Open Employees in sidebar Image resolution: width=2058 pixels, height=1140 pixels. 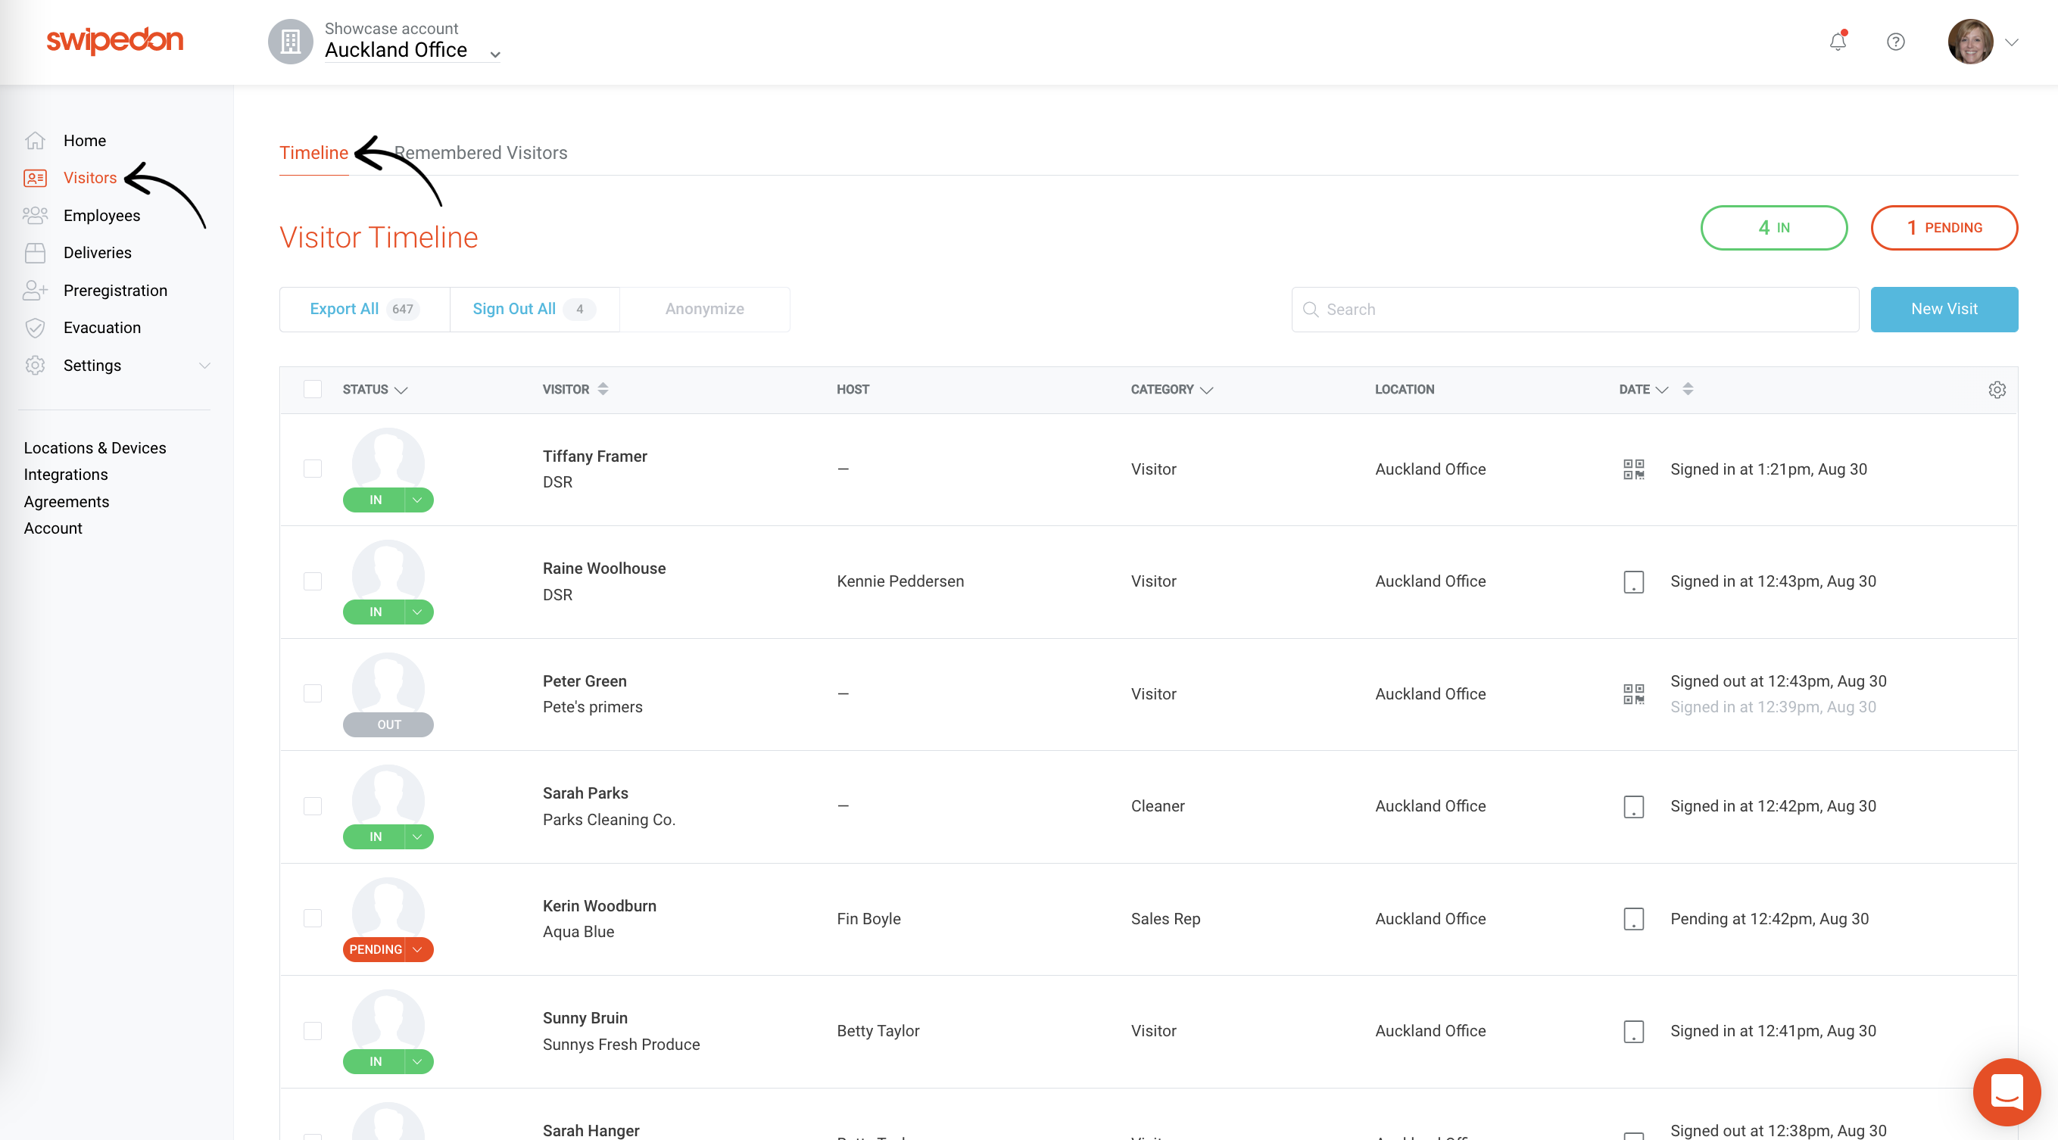(101, 216)
